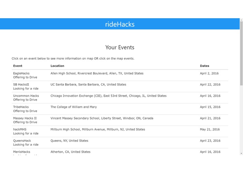This screenshot has width=243, height=173.
Task: Click Chicago Innovation Exchange location cell
Action: click(x=108, y=96)
